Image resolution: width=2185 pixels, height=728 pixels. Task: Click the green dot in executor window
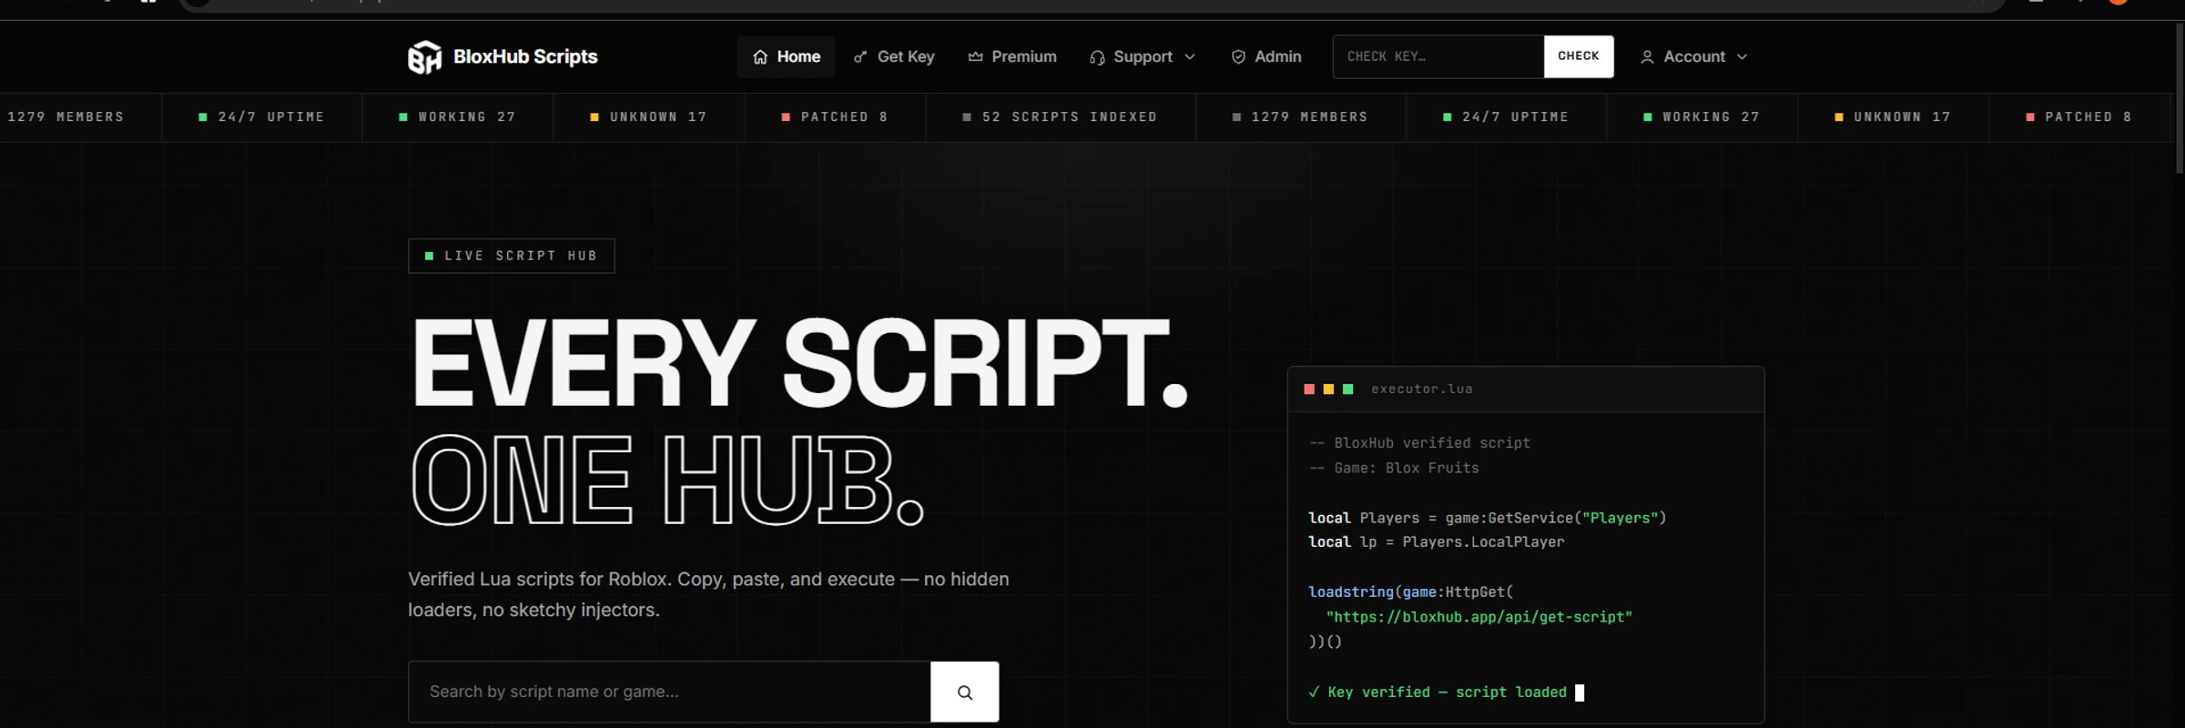(1348, 389)
